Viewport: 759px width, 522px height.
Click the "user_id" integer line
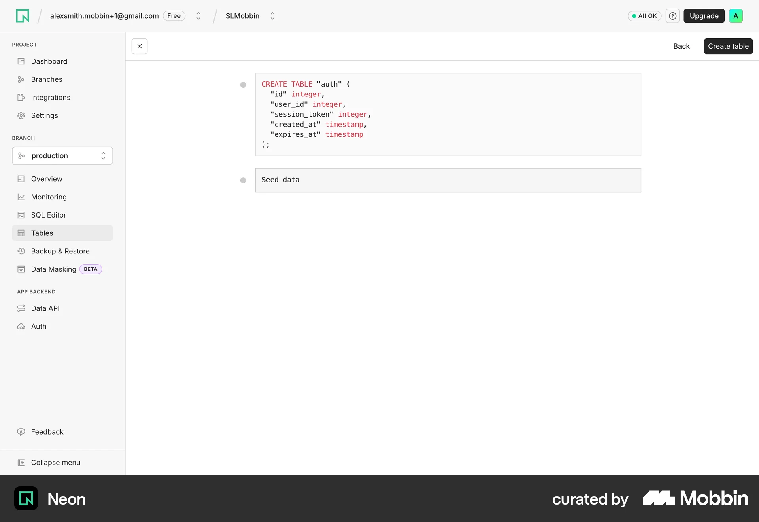click(x=308, y=104)
